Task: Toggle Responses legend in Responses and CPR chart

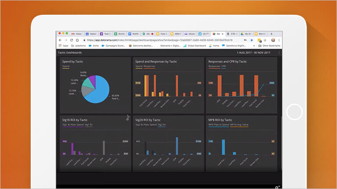Action: [x=214, y=66]
